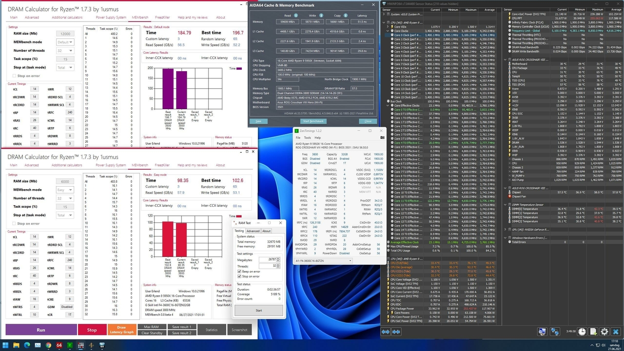Screen dimensions: 624x351
Task: Click the purple Run button
Action: pos(40,330)
